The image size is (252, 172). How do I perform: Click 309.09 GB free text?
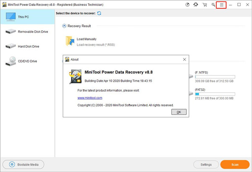[214, 81]
